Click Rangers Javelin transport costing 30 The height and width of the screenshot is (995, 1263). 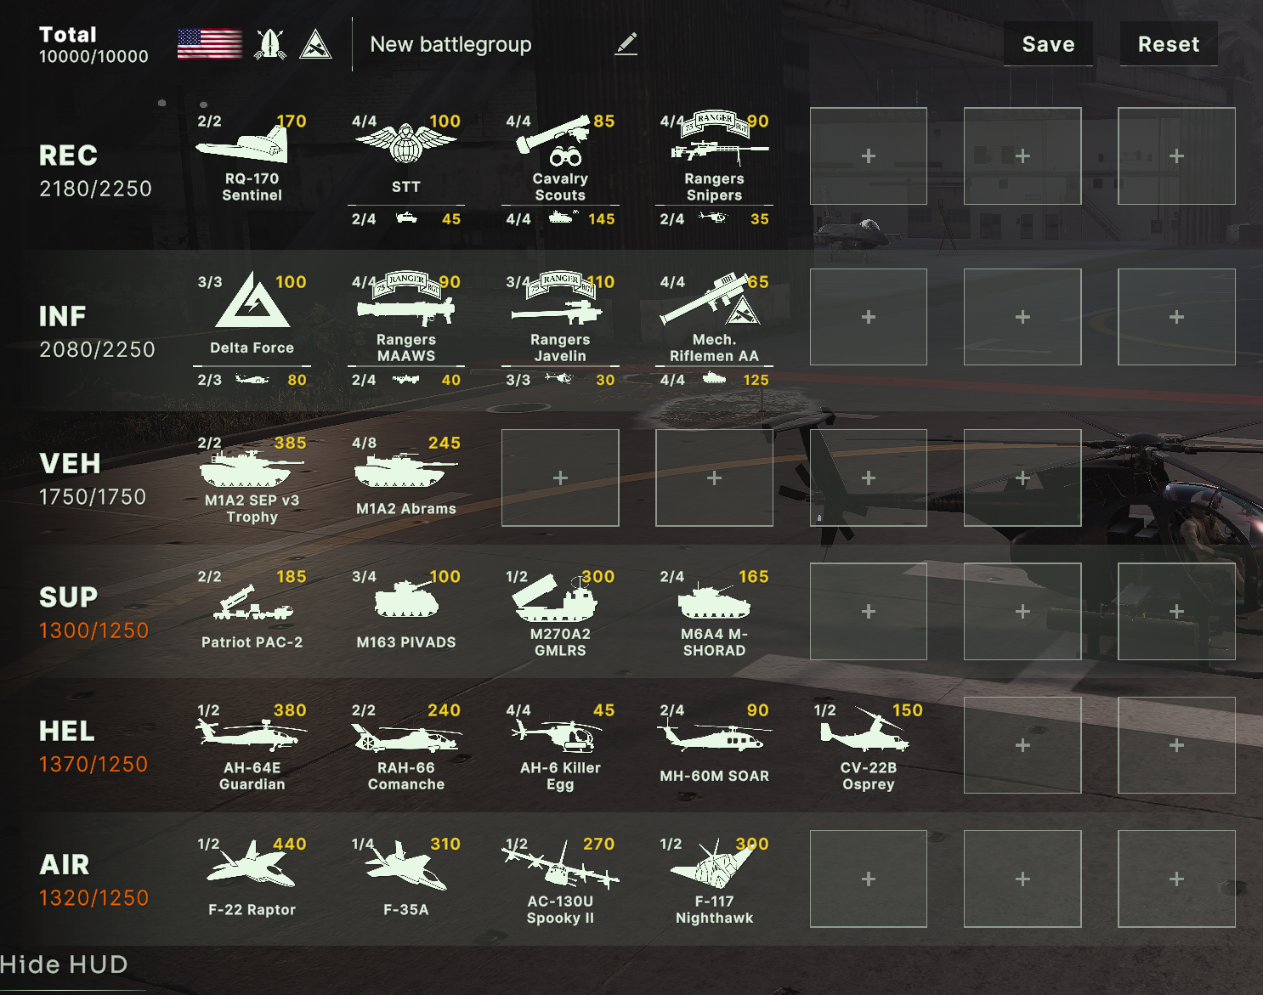[560, 380]
